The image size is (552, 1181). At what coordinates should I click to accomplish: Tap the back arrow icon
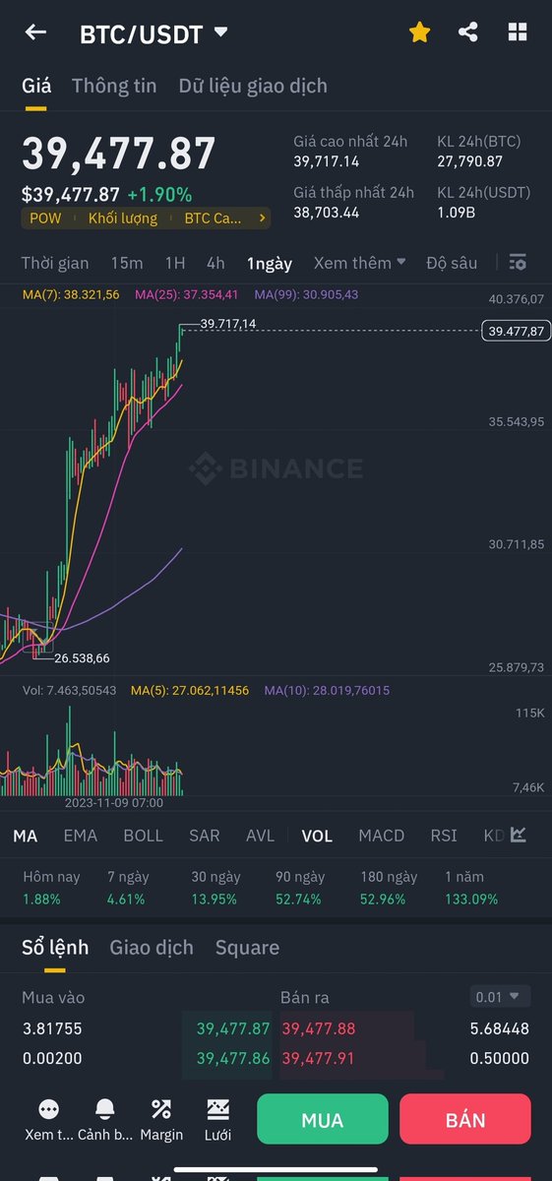pyautogui.click(x=35, y=32)
